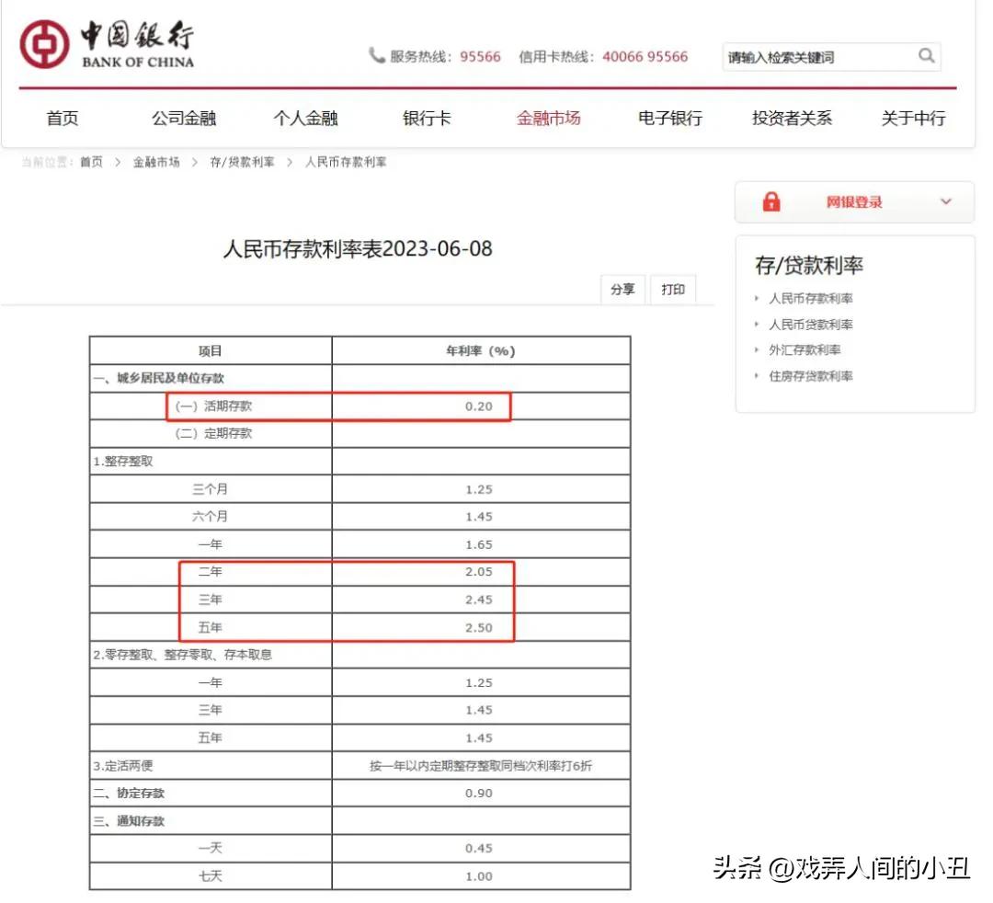Select the 外汇存款利率 sidebar arrow item

806,349
